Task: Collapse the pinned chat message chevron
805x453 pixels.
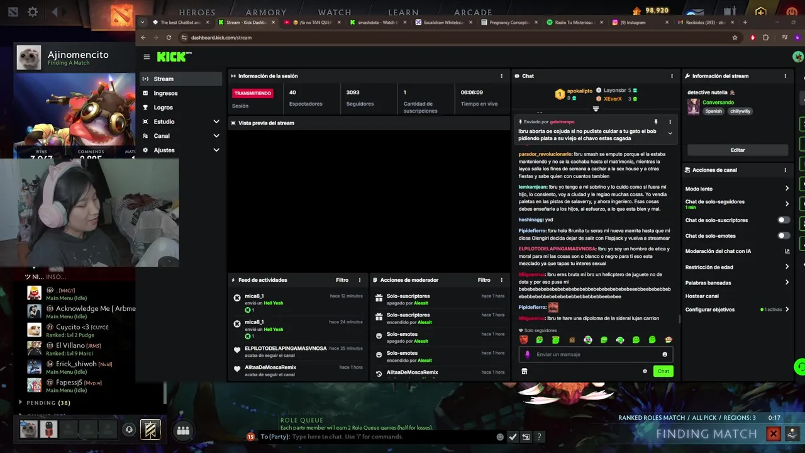Action: point(670,133)
